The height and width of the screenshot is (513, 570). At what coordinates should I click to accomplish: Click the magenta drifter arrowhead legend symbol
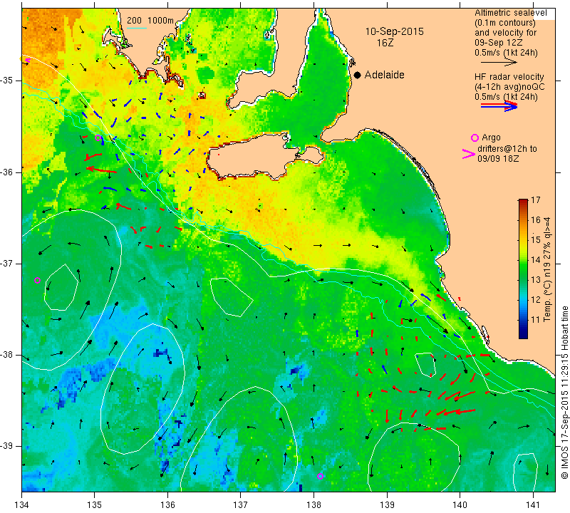[469, 154]
